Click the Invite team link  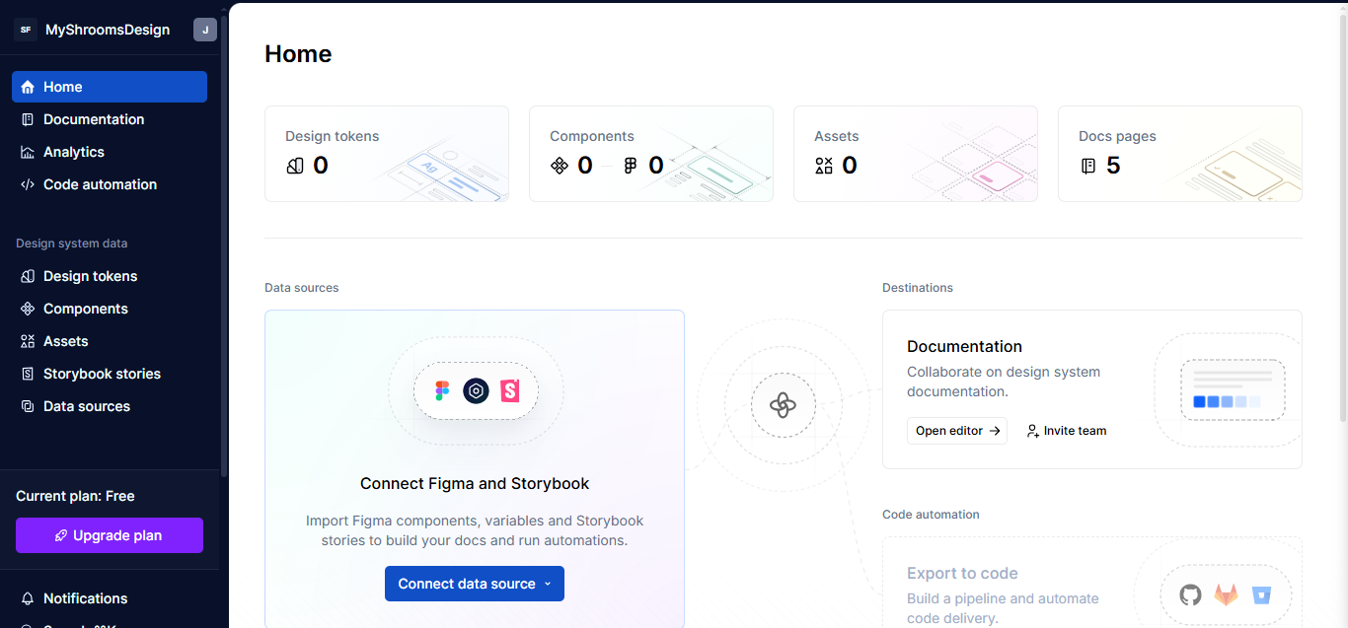1066,431
